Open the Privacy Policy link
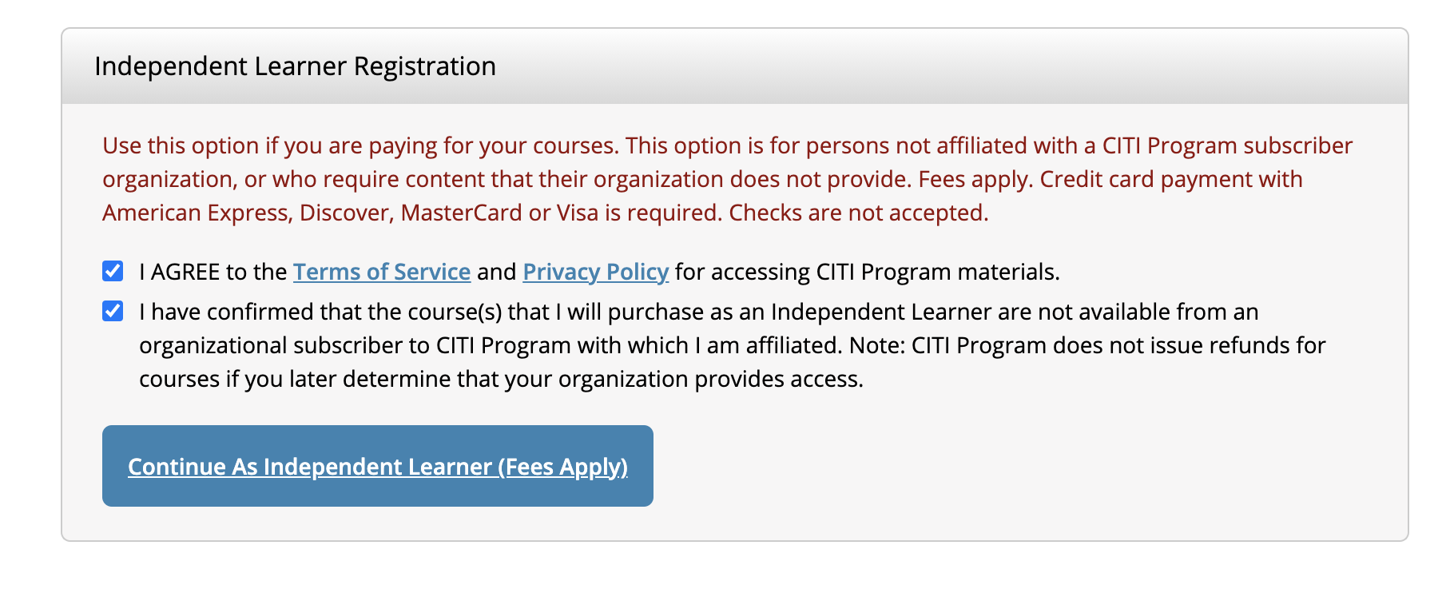This screenshot has height=593, width=1446. tap(595, 273)
